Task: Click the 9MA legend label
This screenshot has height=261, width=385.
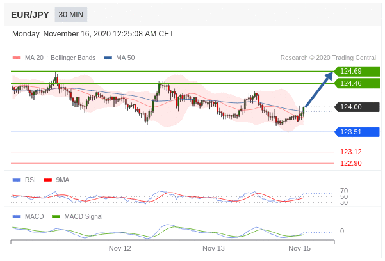Action: click(x=63, y=180)
